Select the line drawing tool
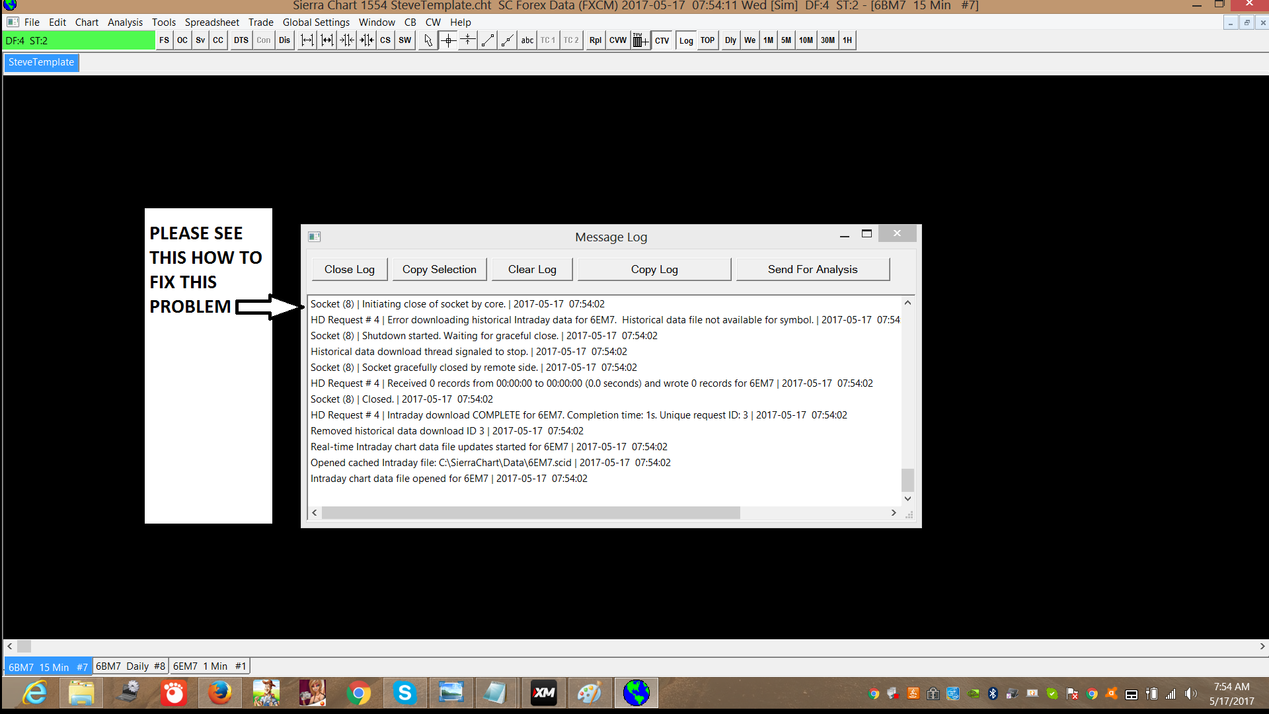 coord(488,40)
